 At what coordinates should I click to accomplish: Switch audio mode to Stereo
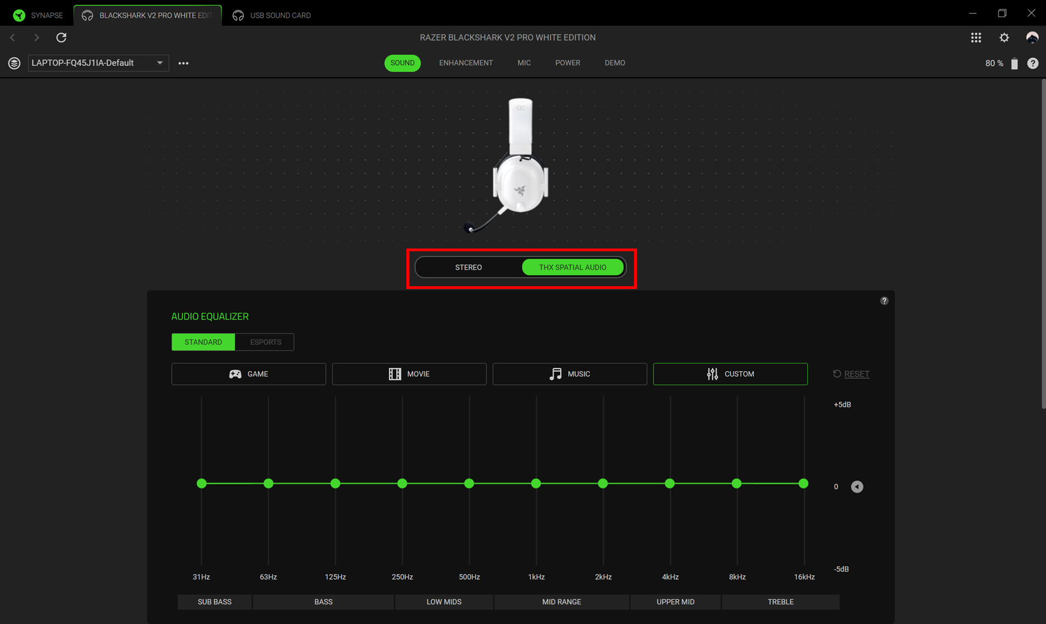[468, 267]
